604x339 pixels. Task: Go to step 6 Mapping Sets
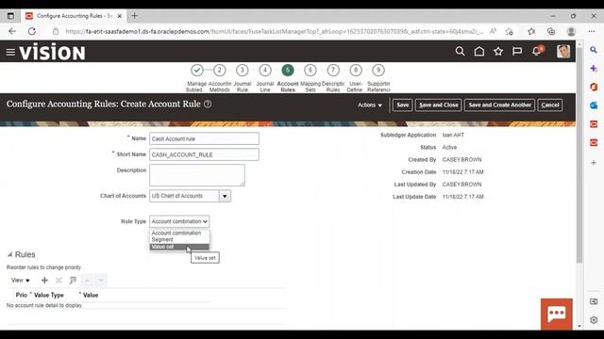[x=310, y=71]
